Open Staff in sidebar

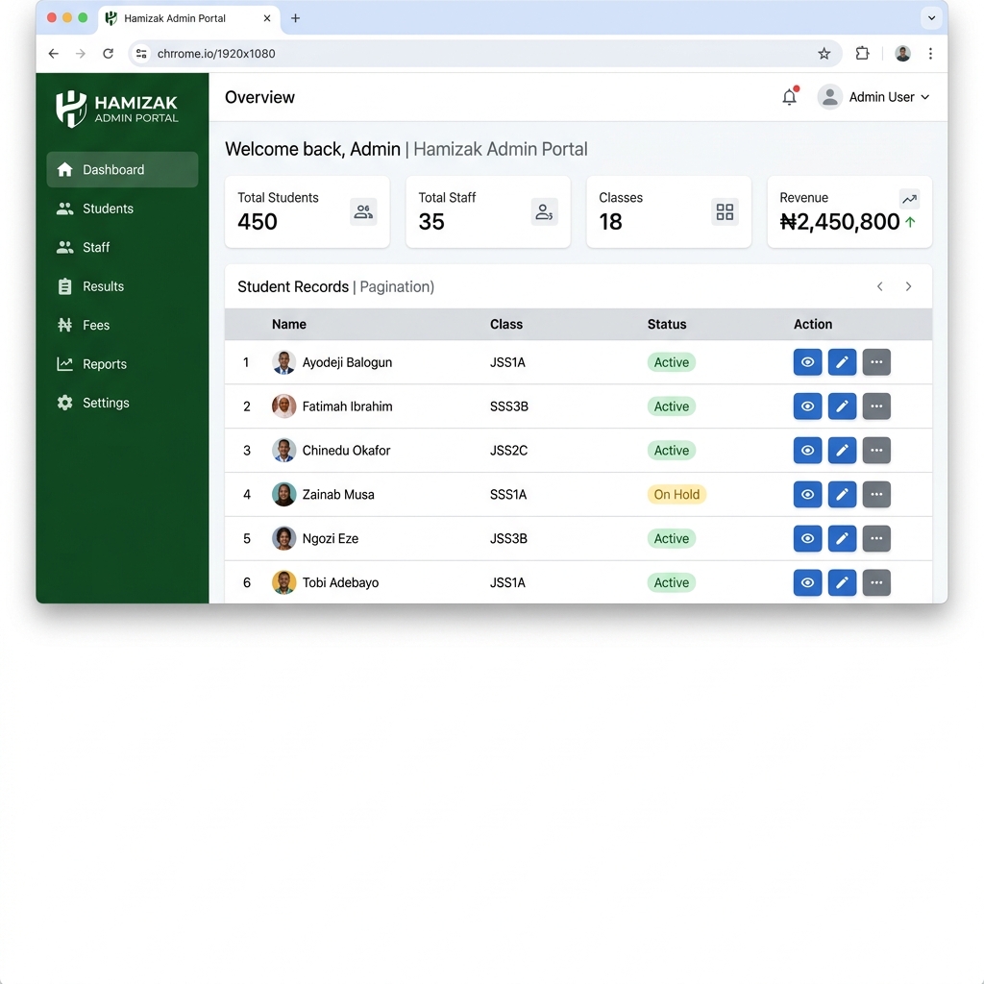[122, 247]
